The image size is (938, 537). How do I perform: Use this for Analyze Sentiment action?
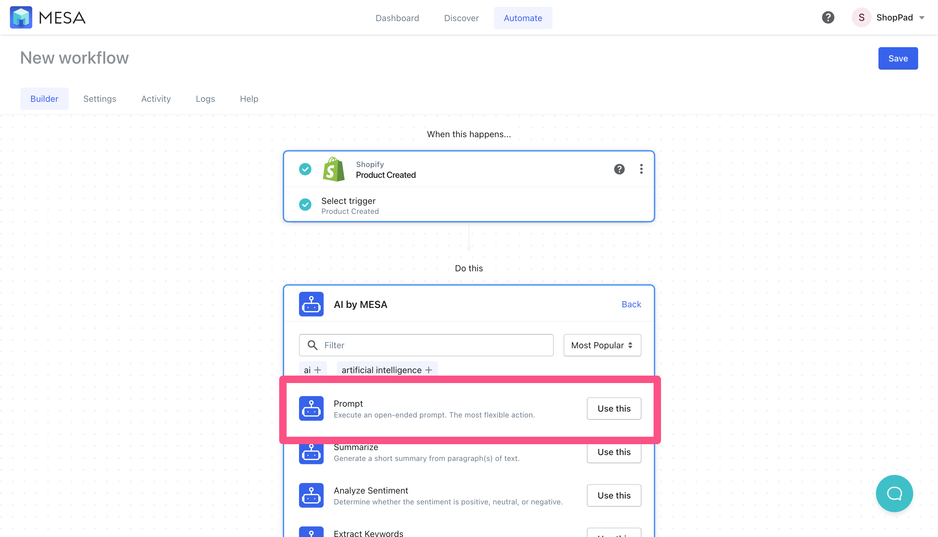[x=614, y=495]
